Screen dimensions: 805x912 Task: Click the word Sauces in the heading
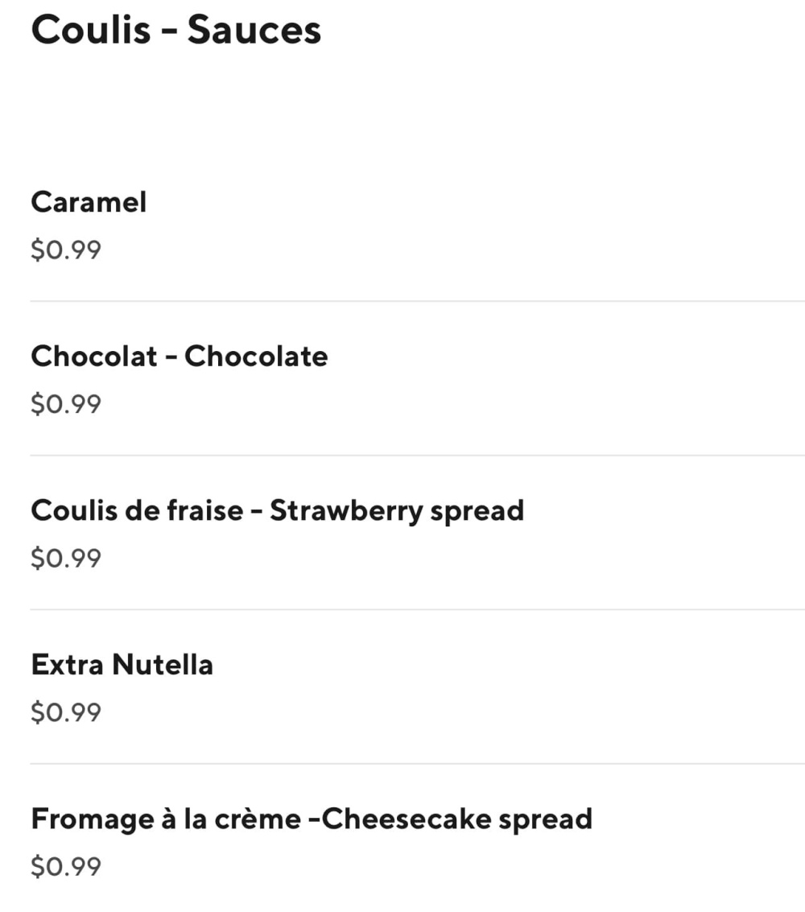[254, 31]
